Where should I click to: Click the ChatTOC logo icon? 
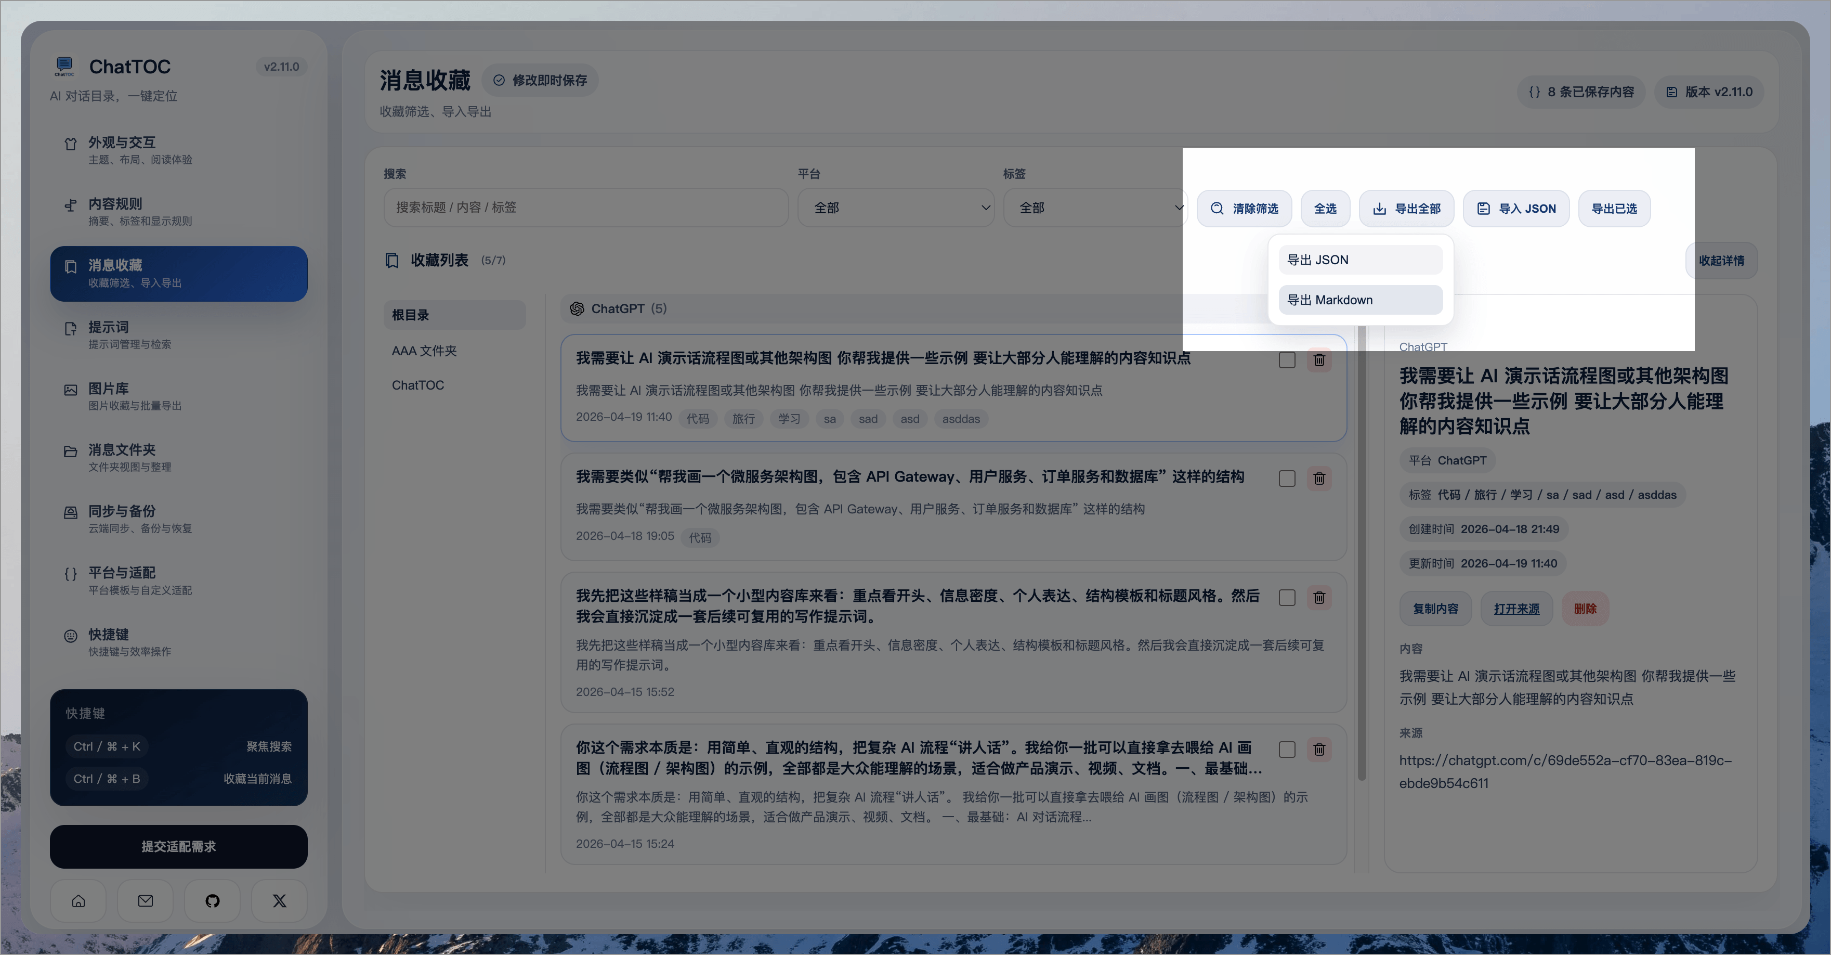(64, 66)
